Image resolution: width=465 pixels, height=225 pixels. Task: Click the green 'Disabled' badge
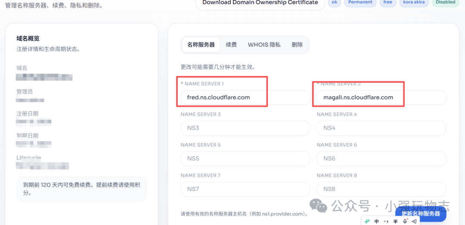coord(446,3)
